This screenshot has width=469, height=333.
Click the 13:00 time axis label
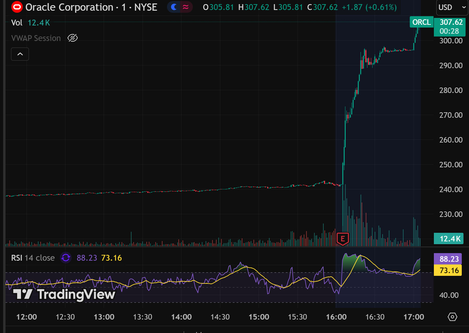click(x=104, y=317)
